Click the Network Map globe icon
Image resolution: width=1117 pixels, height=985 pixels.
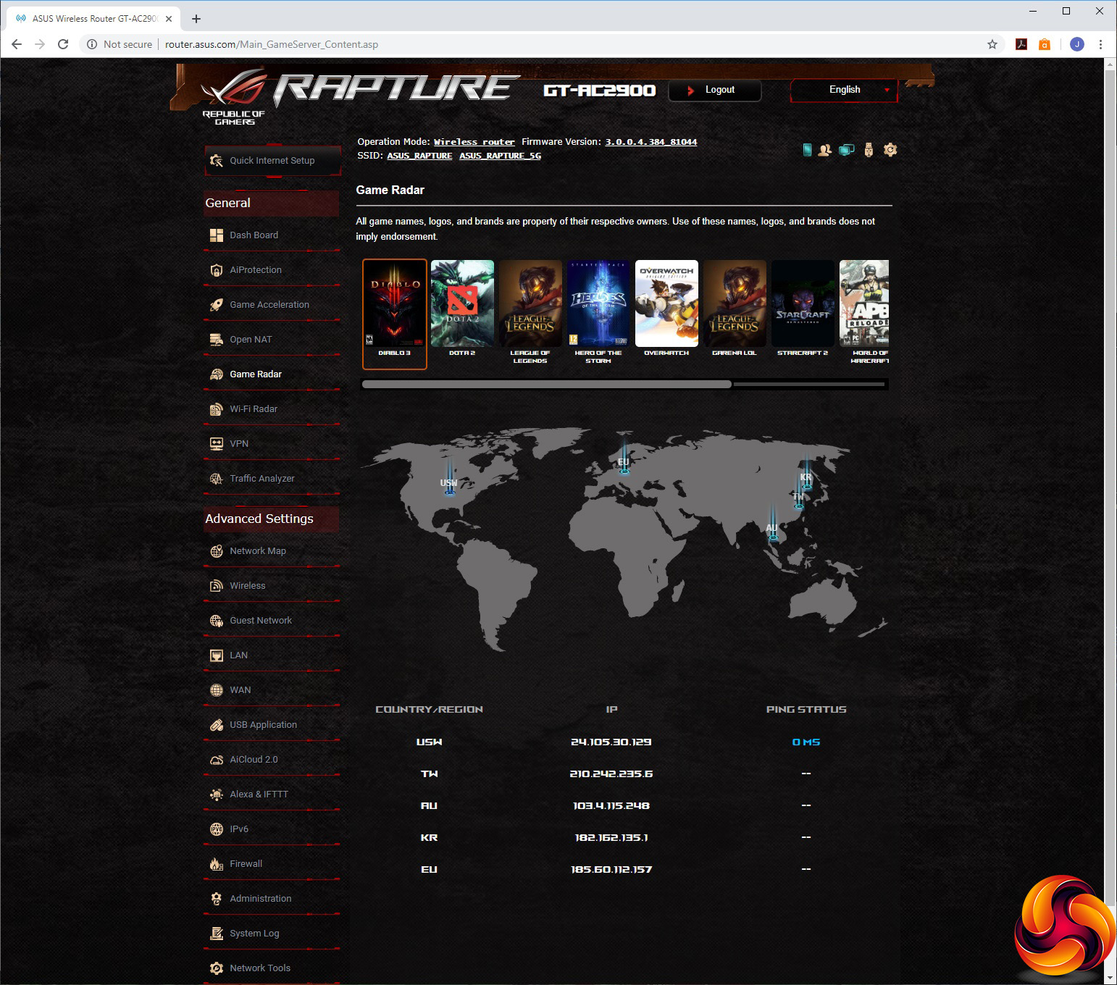tap(216, 551)
